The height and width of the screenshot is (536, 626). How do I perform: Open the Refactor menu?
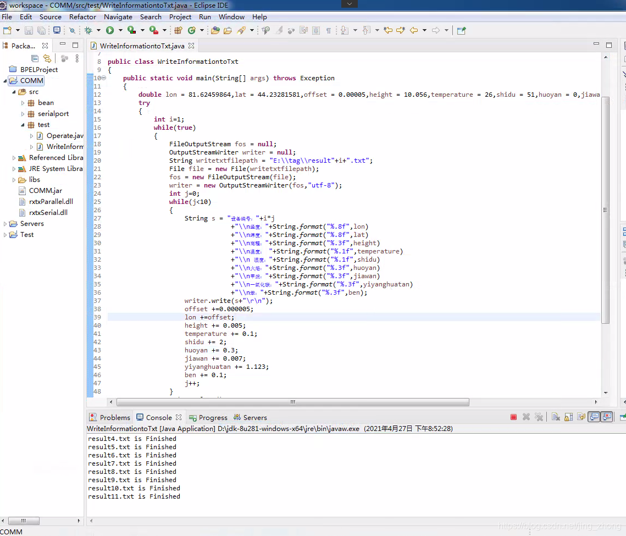[82, 17]
